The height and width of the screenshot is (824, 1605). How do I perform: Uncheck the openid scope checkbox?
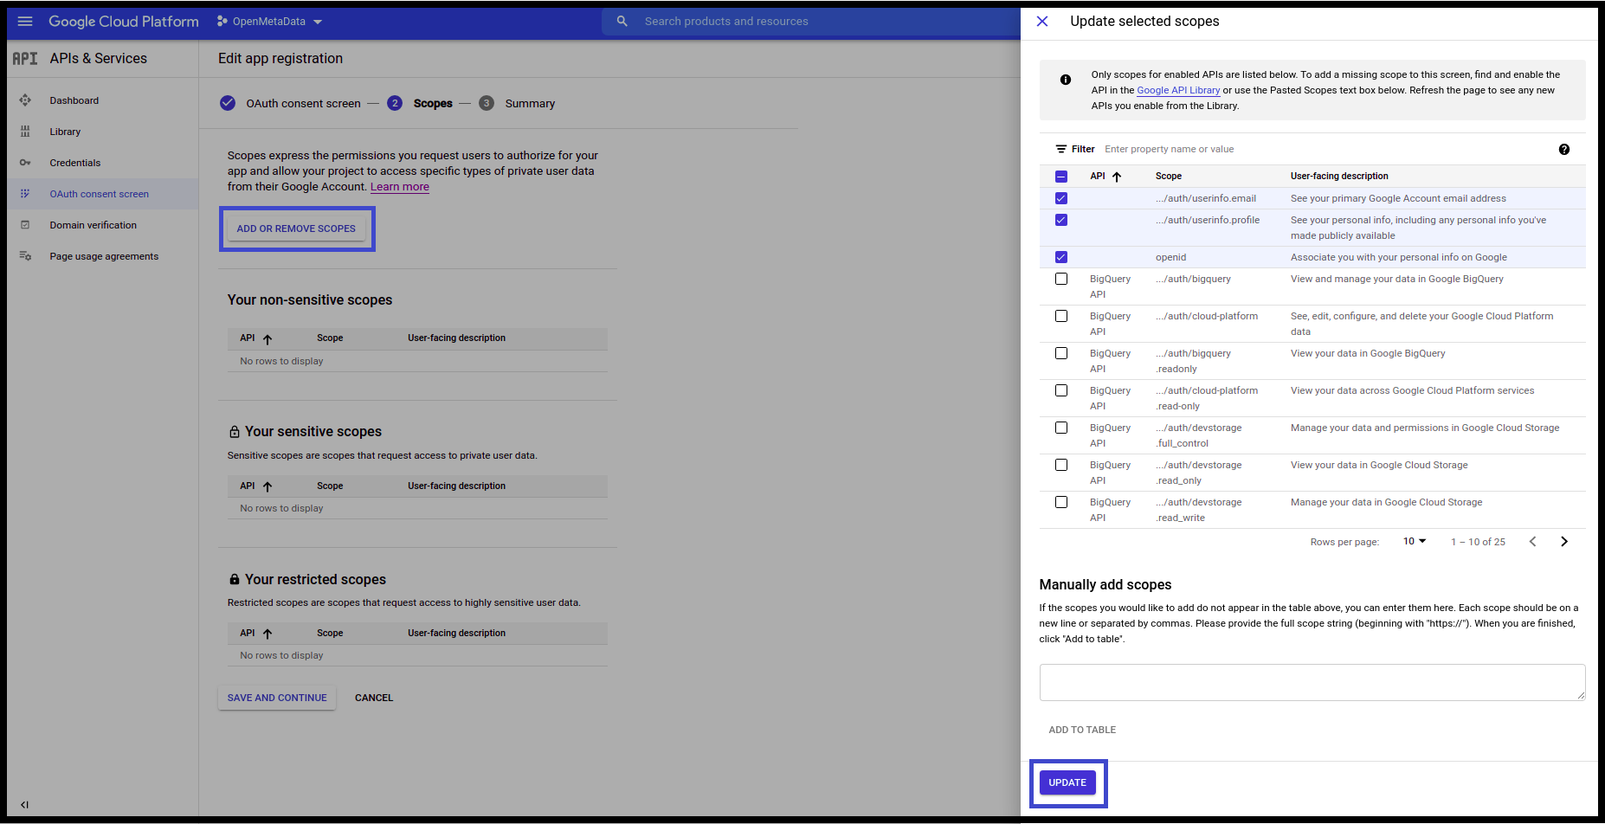[1061, 257]
